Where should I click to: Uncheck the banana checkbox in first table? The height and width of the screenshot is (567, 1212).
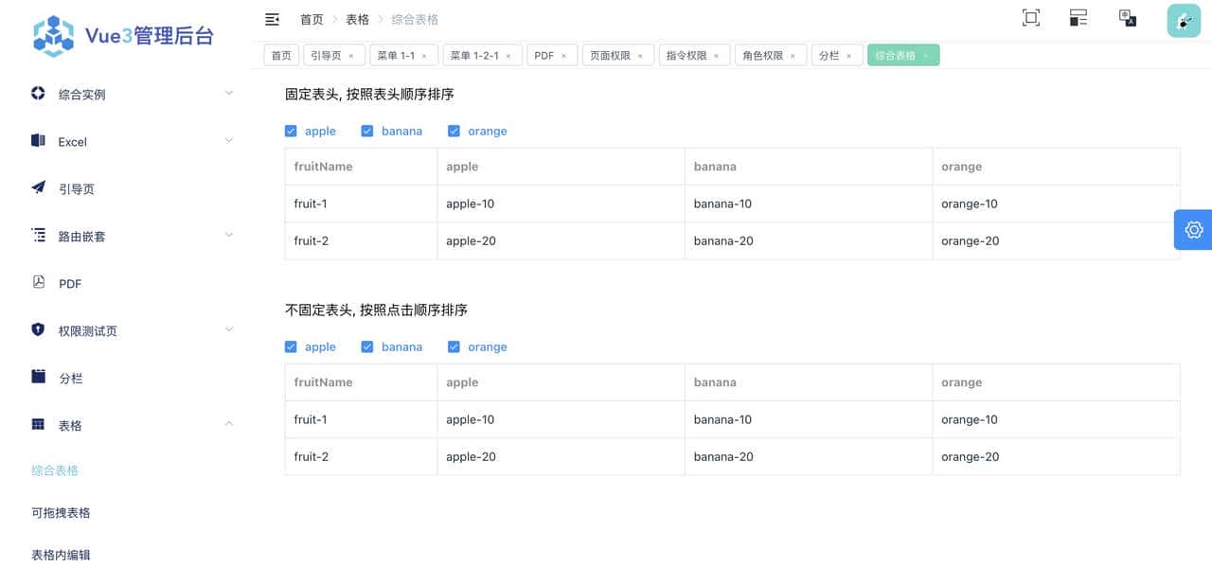[367, 131]
